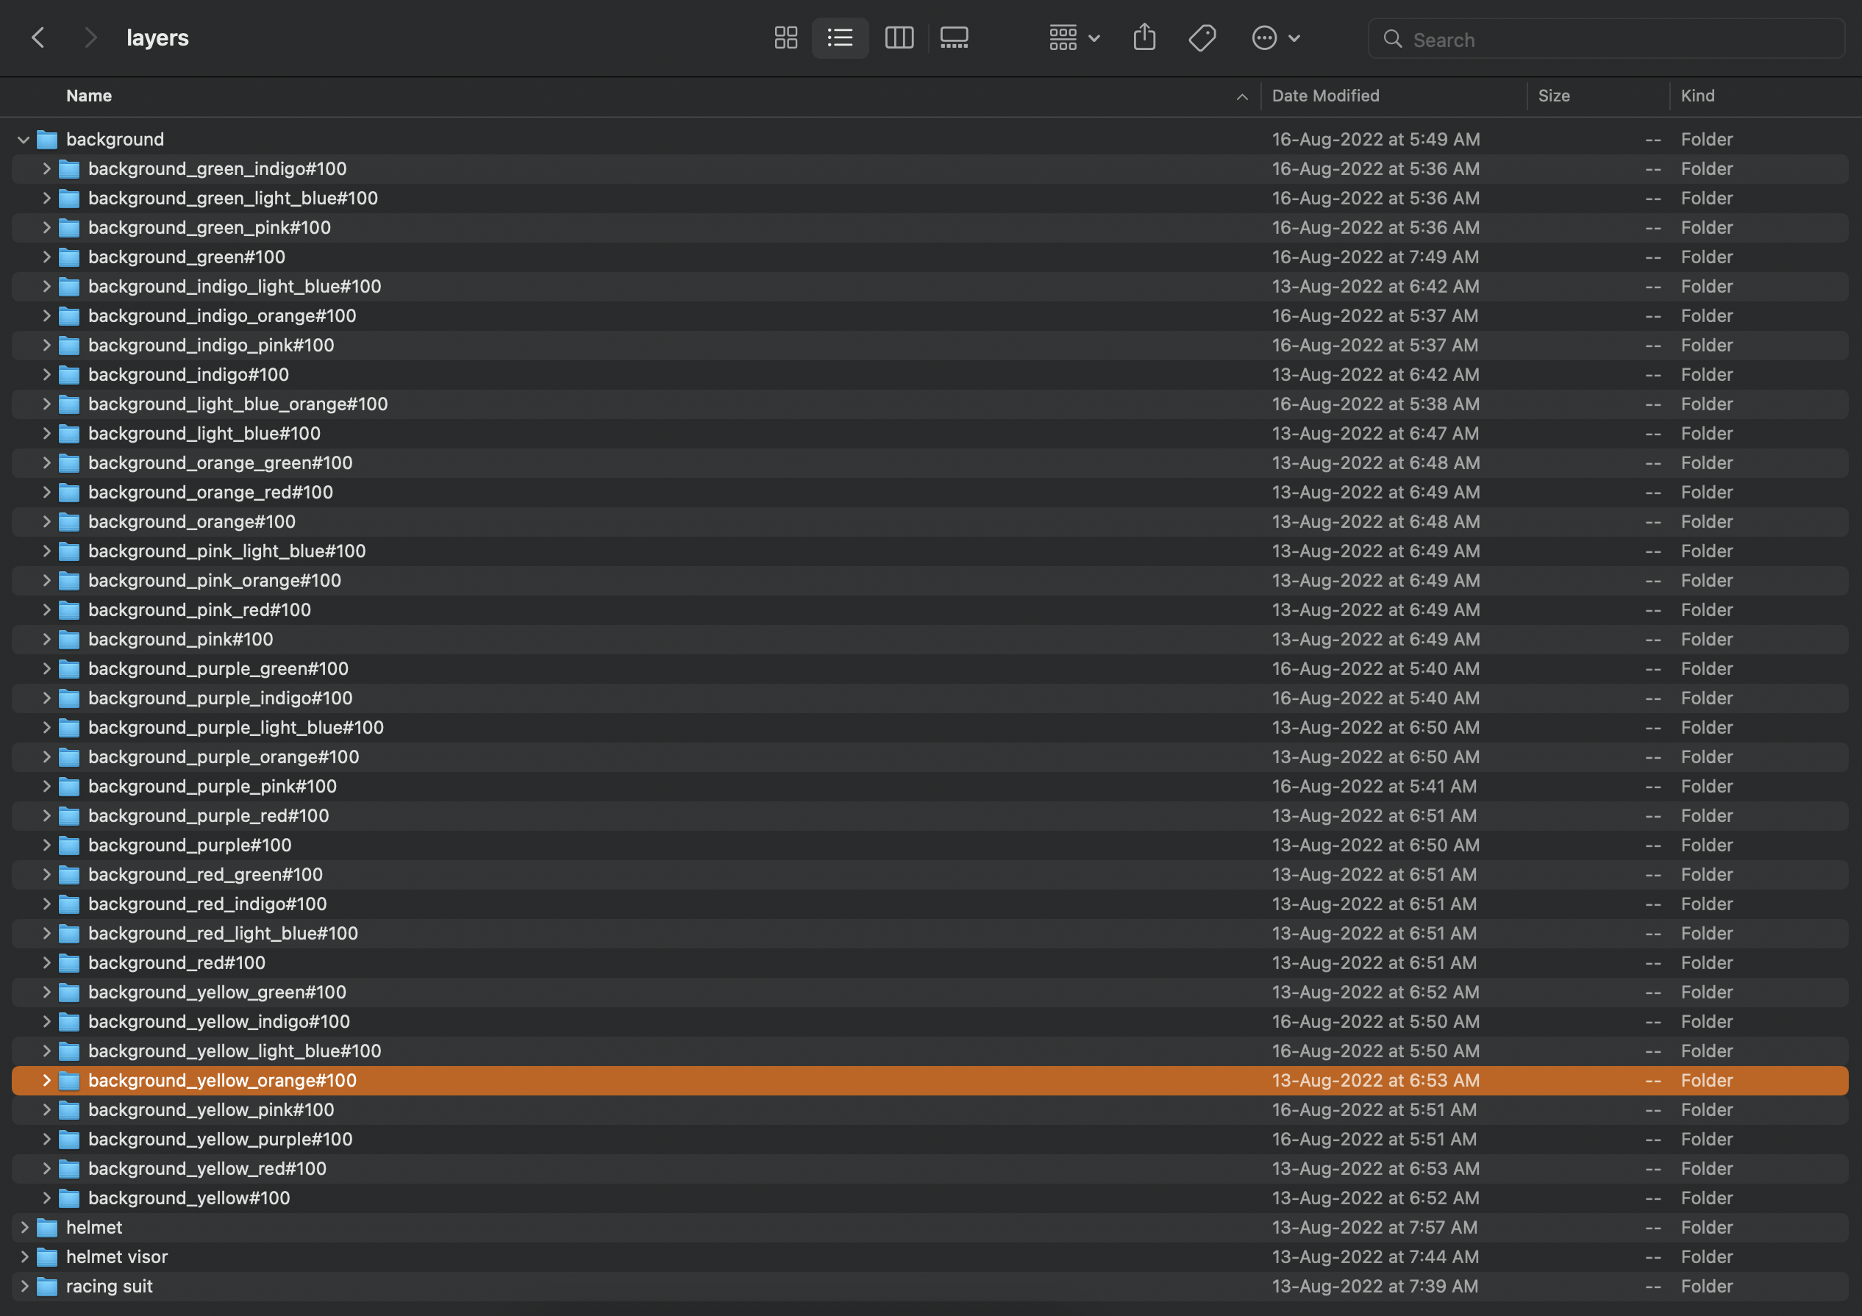The height and width of the screenshot is (1316, 1862).
Task: Go back with the left arrow button
Action: [x=38, y=37]
